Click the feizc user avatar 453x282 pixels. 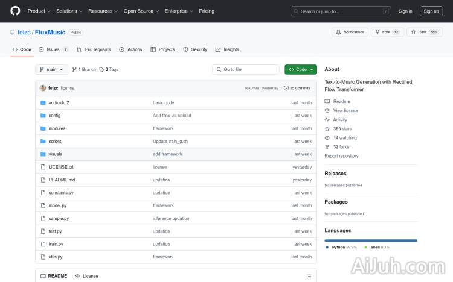pos(43,88)
